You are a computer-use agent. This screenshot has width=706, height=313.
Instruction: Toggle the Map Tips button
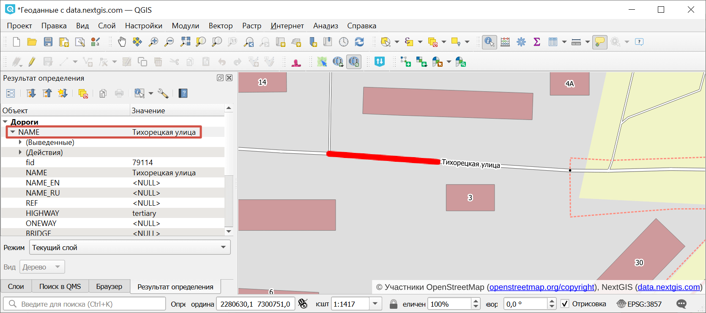(599, 42)
